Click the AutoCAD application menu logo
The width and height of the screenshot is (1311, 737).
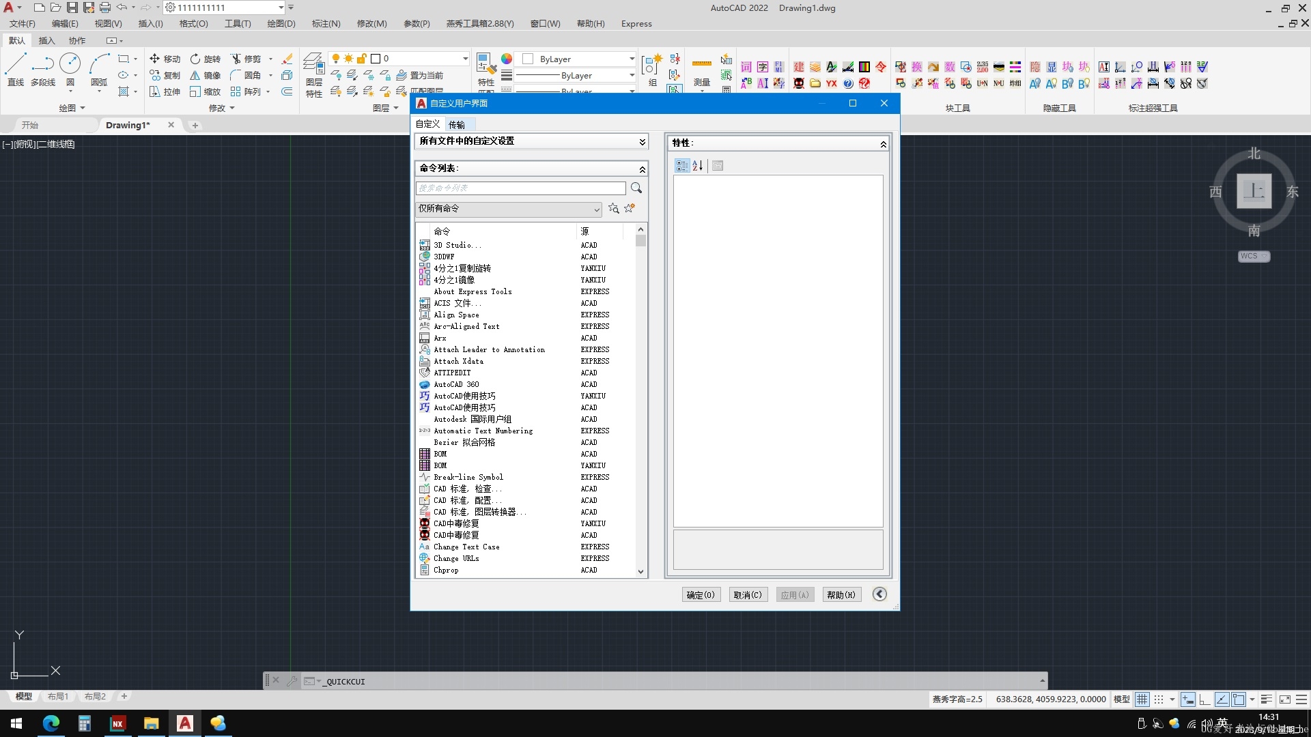tap(9, 8)
